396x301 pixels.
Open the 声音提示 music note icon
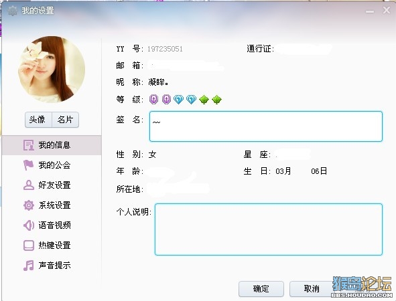pos(29,266)
